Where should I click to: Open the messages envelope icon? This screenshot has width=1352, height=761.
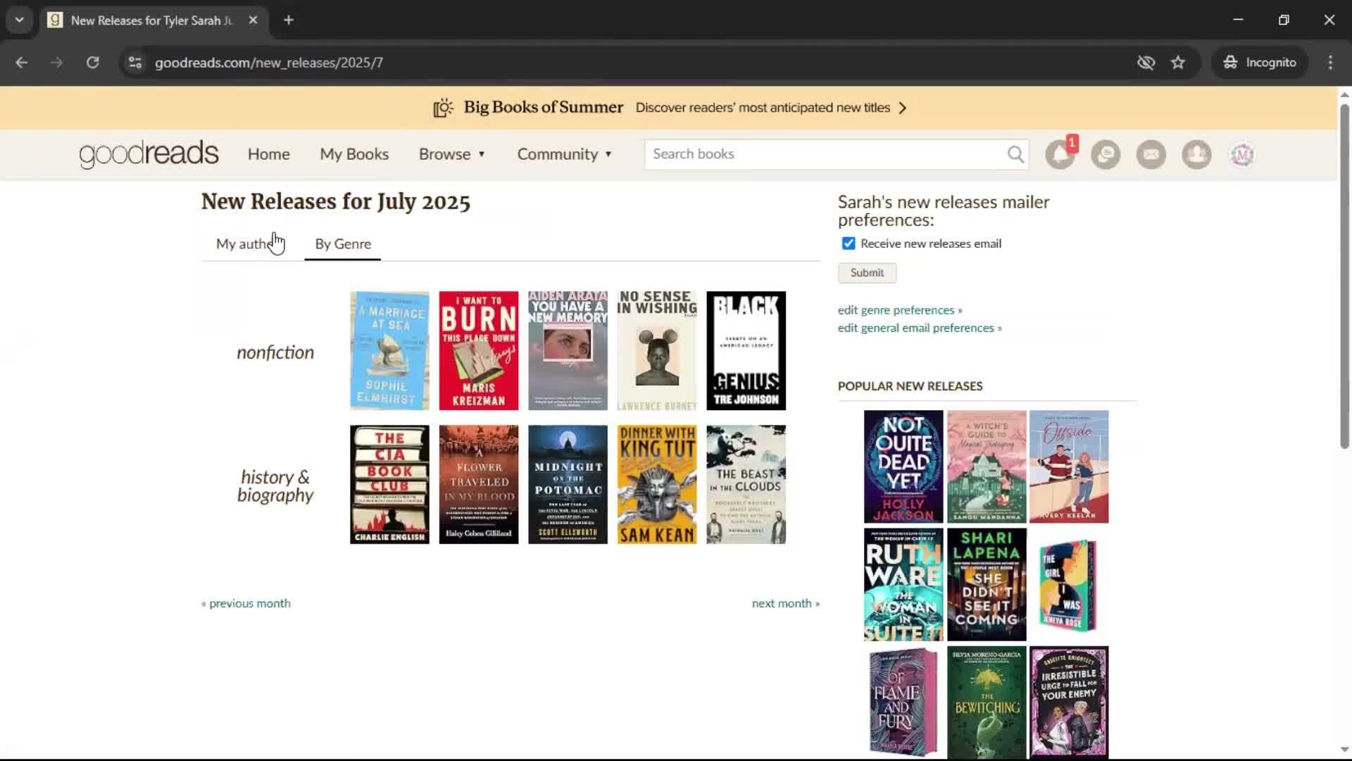1151,154
